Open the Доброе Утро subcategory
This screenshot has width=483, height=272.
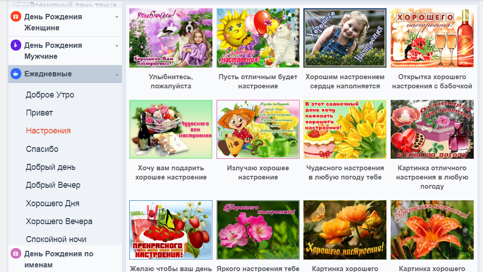click(50, 95)
